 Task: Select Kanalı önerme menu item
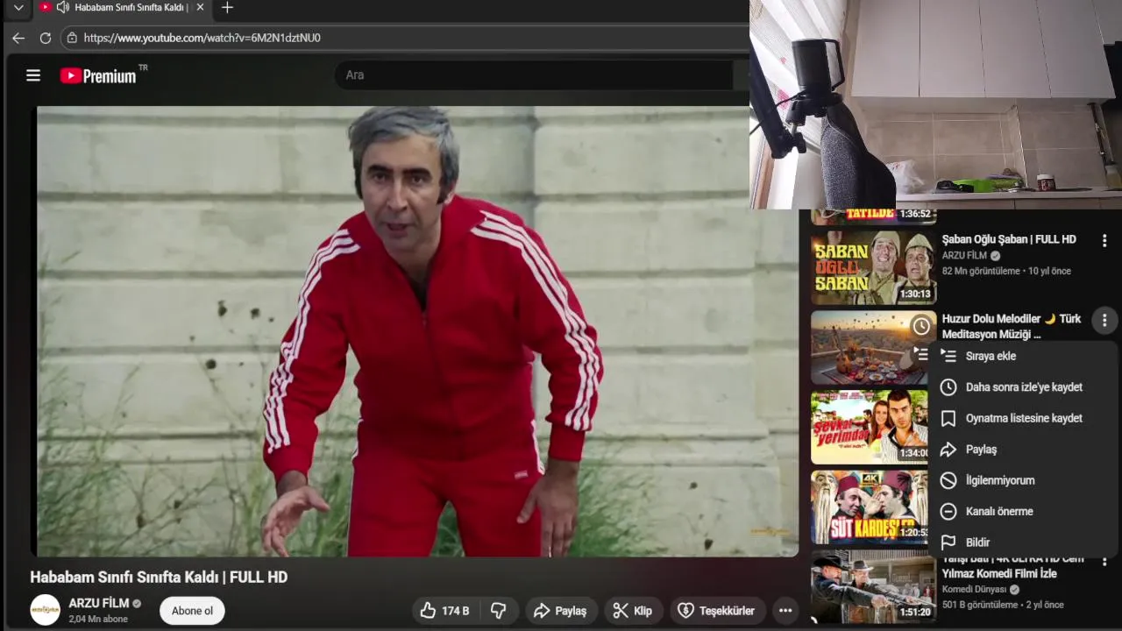coord(1024,512)
